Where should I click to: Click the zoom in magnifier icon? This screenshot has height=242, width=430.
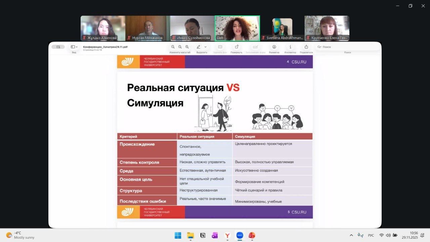pos(187,47)
